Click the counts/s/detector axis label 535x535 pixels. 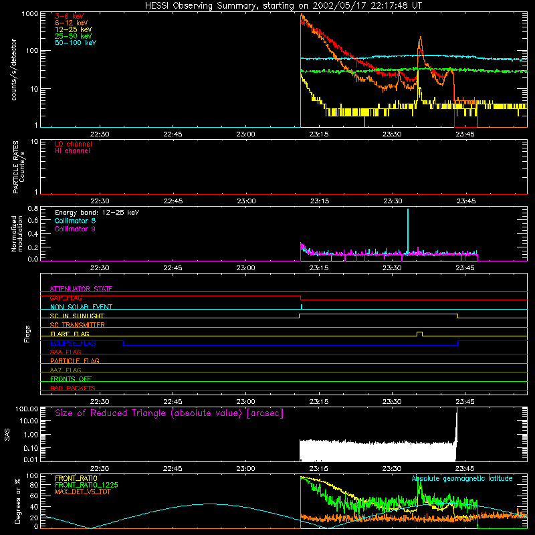click(x=14, y=70)
